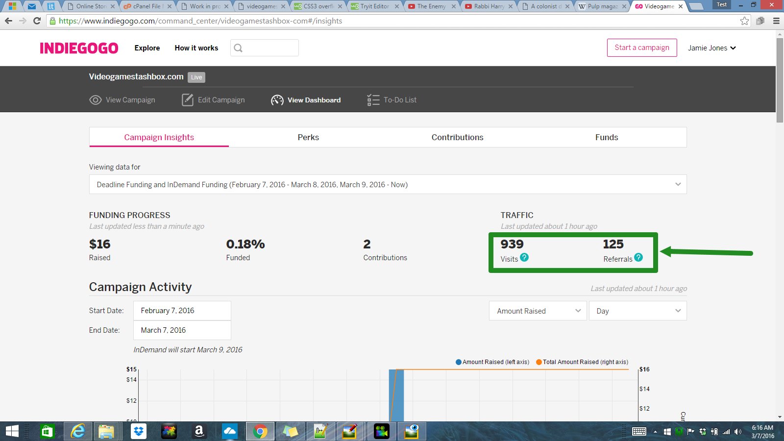This screenshot has width=784, height=441.
Task: Open the OneDrive cloud taskbar icon
Action: (229, 431)
